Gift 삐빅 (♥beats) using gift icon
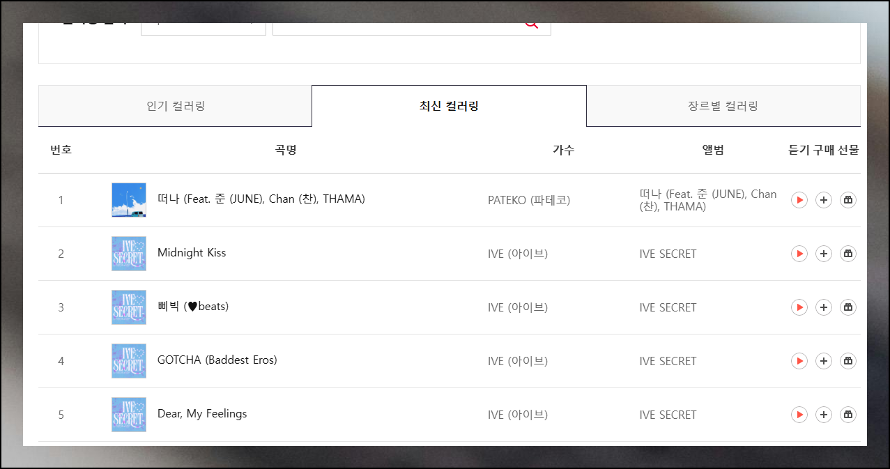 tap(848, 307)
